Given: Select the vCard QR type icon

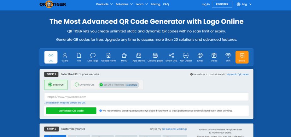Looking at the screenshot, I should [x=65, y=57].
